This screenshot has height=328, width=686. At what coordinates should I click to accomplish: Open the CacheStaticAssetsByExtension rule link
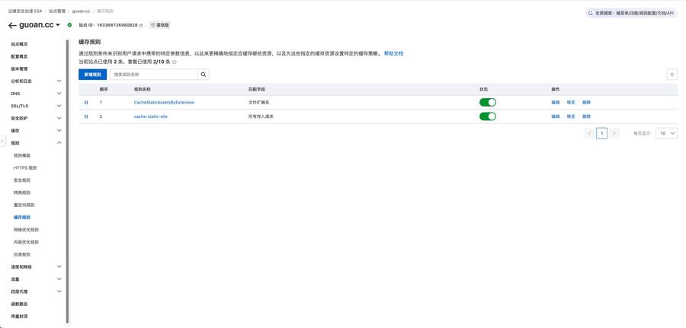tap(164, 102)
